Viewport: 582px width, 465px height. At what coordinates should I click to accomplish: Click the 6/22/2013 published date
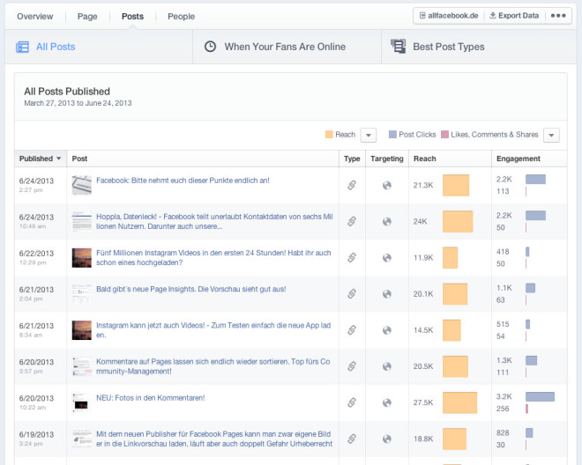point(36,254)
